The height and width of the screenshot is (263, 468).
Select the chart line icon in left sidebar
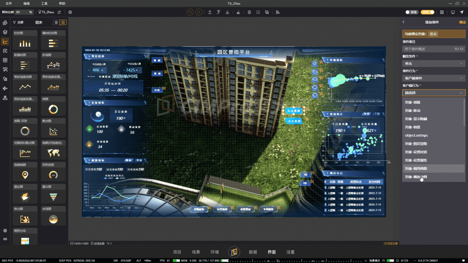pos(5,42)
